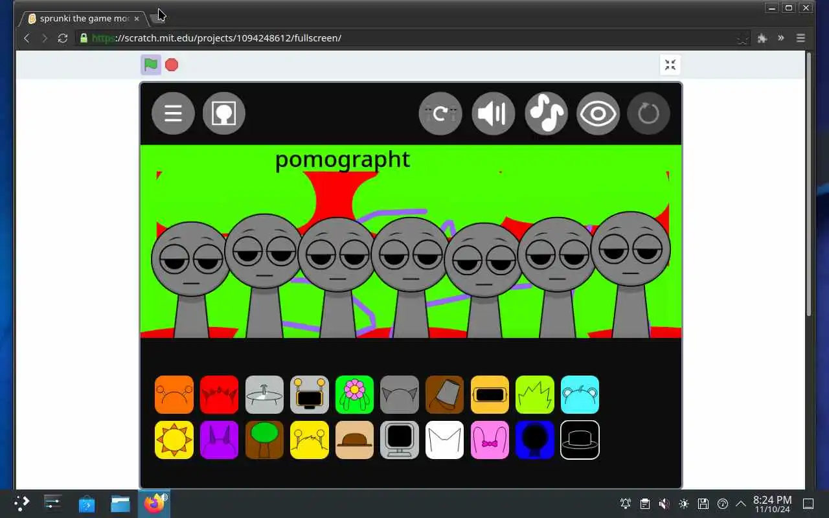Screen dimensions: 829x518
Task: Click the pomographt title text
Action: pyautogui.click(x=342, y=159)
